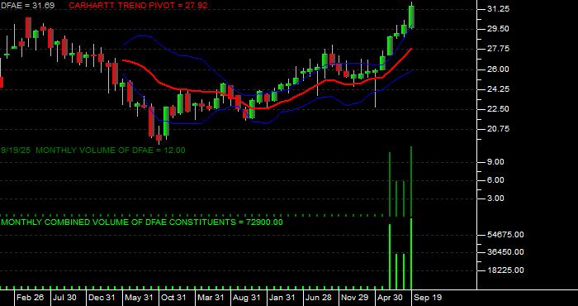Select the 22.50 price axis value
This screenshot has height=306, width=578.
498,109
